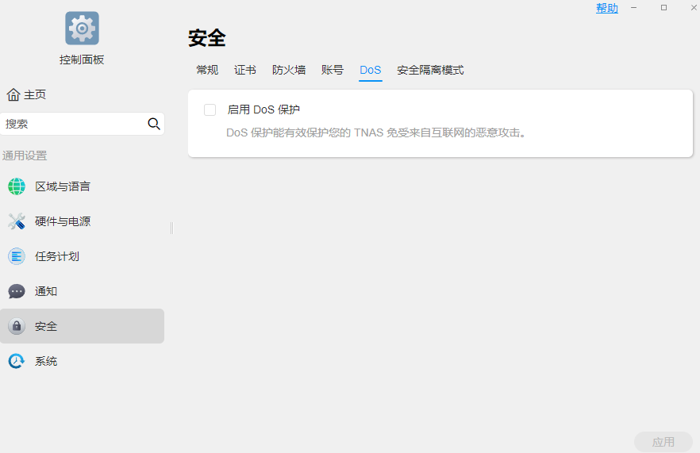Open 区域与语言 via globe icon
The image size is (700, 453).
click(x=17, y=186)
